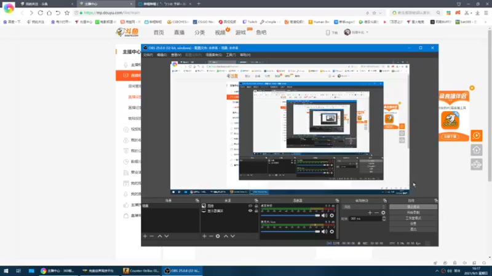Click 退出 button in OBS controls
This screenshot has width=492, height=276.
pyautogui.click(x=413, y=229)
